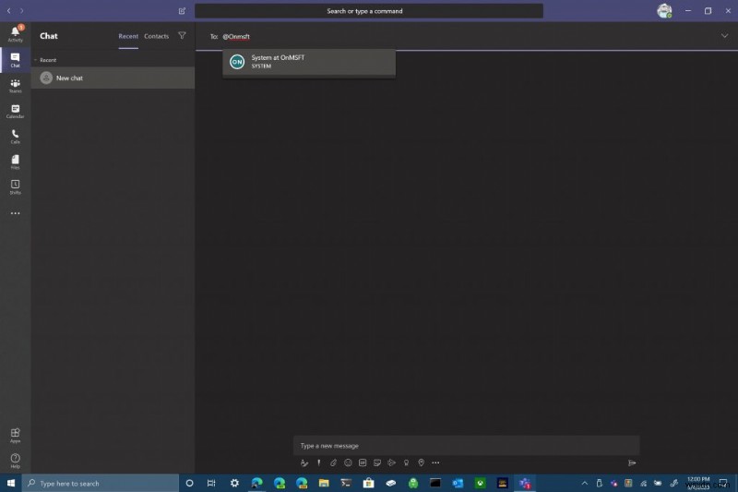Open Calendar from the left rail
Screen dimensions: 738x492
click(x=15, y=111)
